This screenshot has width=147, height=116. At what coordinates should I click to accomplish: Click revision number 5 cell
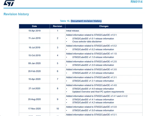[57, 63]
